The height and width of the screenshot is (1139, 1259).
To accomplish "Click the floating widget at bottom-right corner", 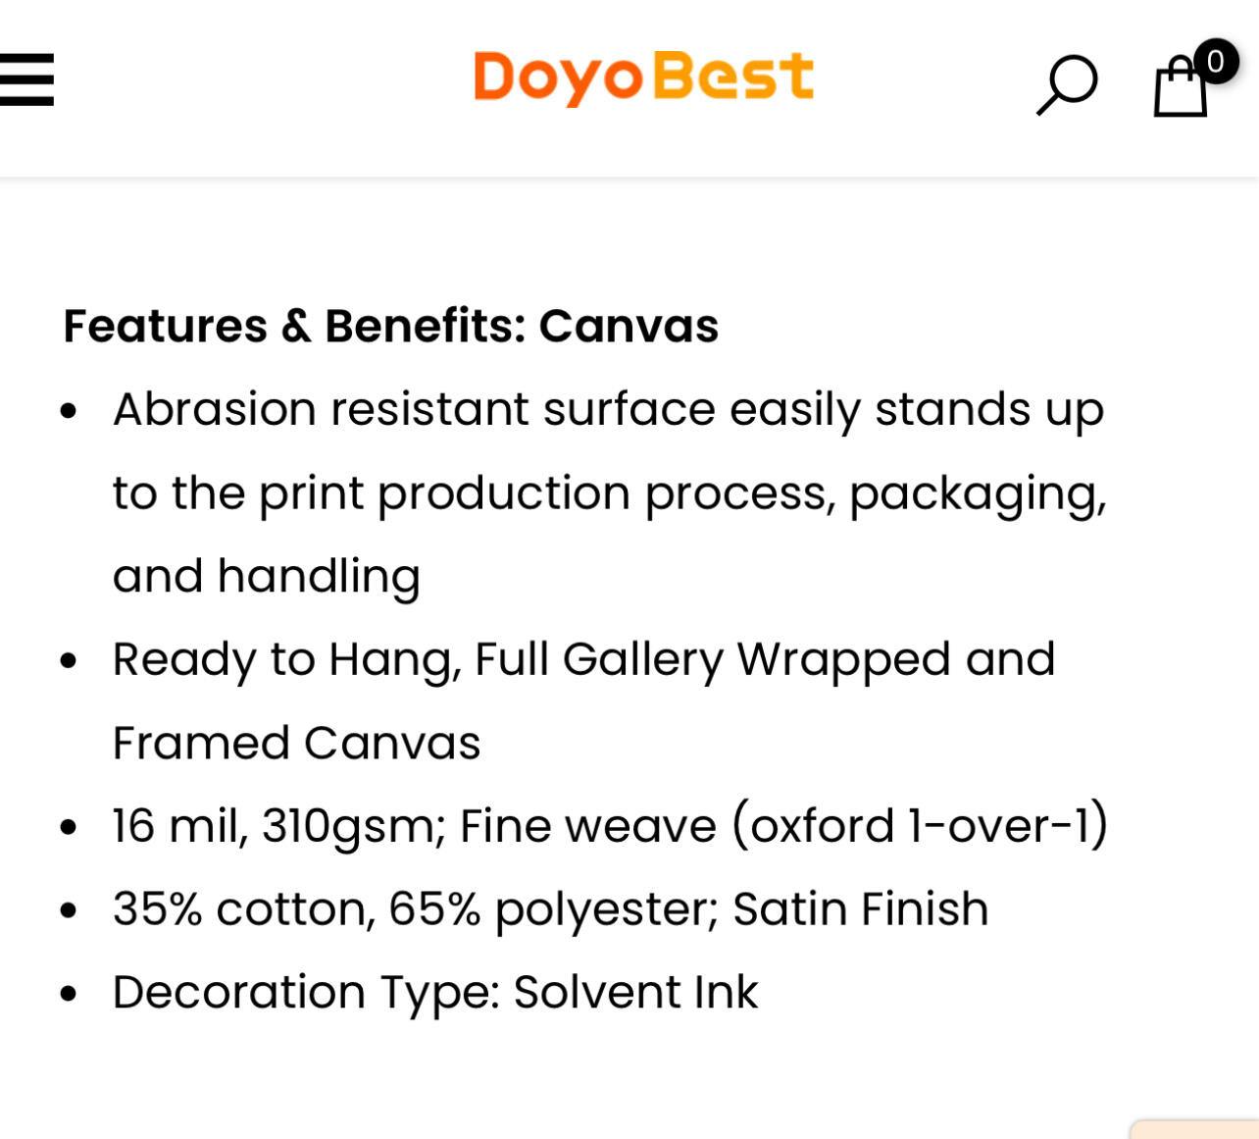I will [1196, 1128].
